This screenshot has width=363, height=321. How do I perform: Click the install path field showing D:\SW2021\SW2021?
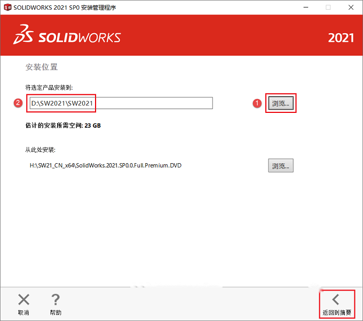pos(121,103)
